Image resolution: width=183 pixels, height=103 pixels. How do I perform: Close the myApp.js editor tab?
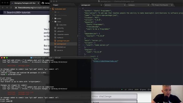pyautogui.click(x=148, y=5)
